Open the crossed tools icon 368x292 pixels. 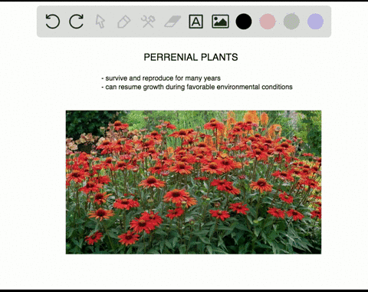pyautogui.click(x=148, y=22)
